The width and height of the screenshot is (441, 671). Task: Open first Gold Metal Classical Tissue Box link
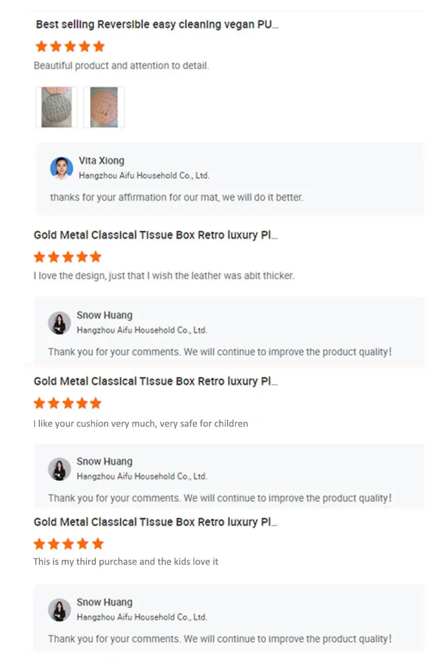point(155,235)
